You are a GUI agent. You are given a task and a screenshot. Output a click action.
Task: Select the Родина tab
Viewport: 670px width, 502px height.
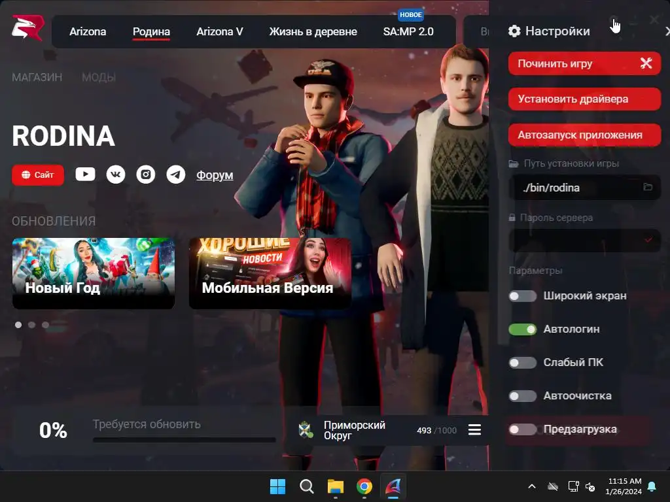[x=151, y=31]
